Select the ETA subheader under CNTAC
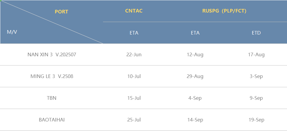 pos(134,33)
